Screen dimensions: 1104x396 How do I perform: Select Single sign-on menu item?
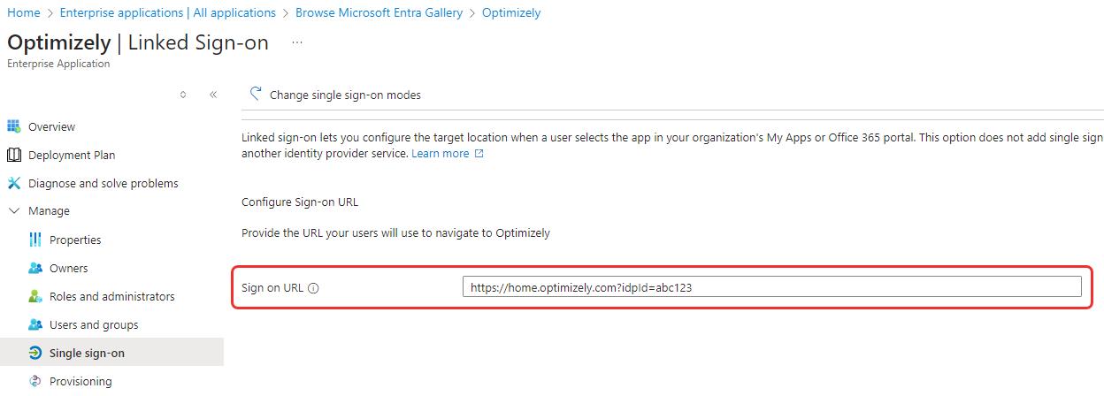(x=111, y=353)
